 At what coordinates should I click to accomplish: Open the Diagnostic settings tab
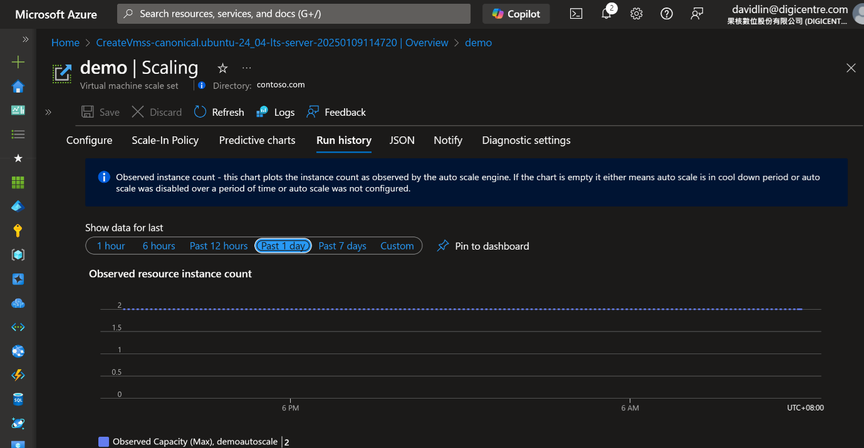[x=526, y=140]
